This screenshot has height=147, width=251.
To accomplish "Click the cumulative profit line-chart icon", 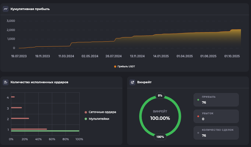I will (6, 9).
